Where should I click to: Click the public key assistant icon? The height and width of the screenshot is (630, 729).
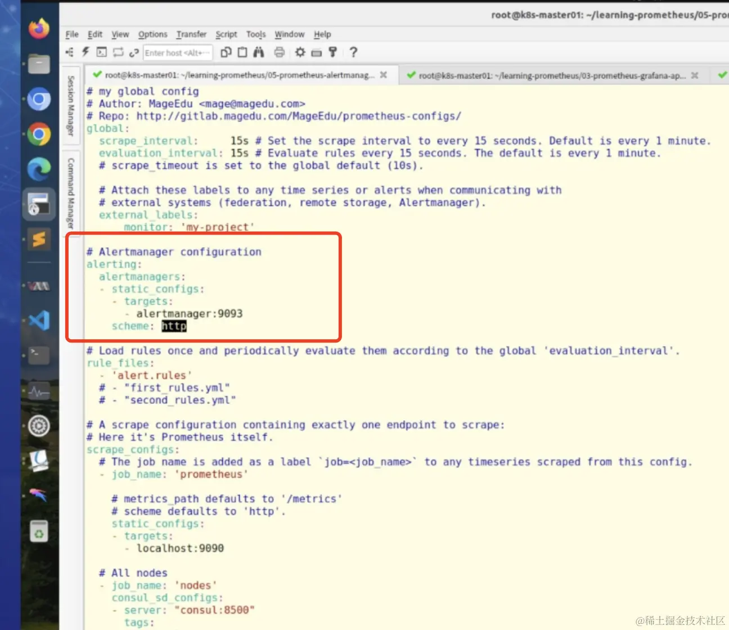(x=333, y=52)
